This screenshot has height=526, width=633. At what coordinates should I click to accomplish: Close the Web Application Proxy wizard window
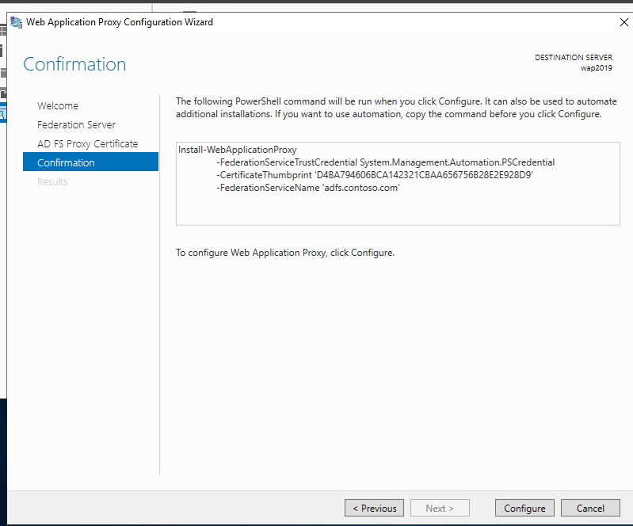623,22
